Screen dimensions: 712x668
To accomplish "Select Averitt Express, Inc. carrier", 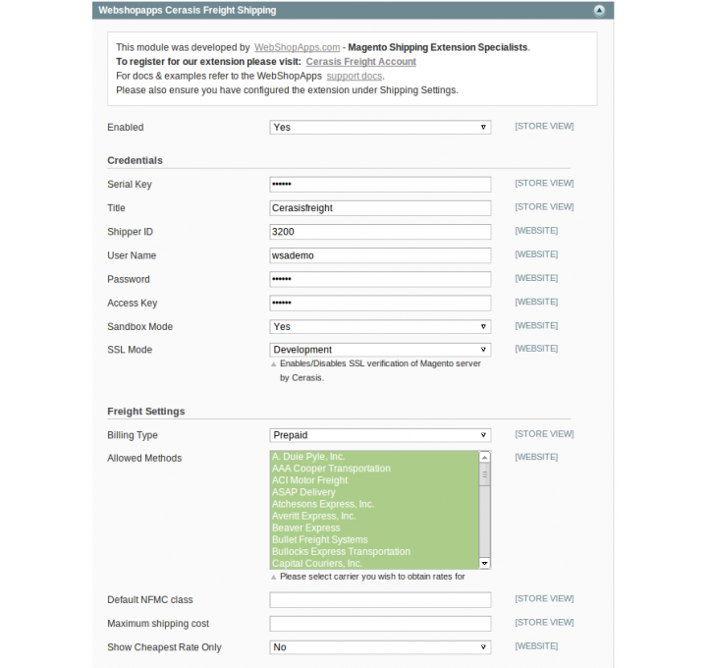I will click(374, 516).
